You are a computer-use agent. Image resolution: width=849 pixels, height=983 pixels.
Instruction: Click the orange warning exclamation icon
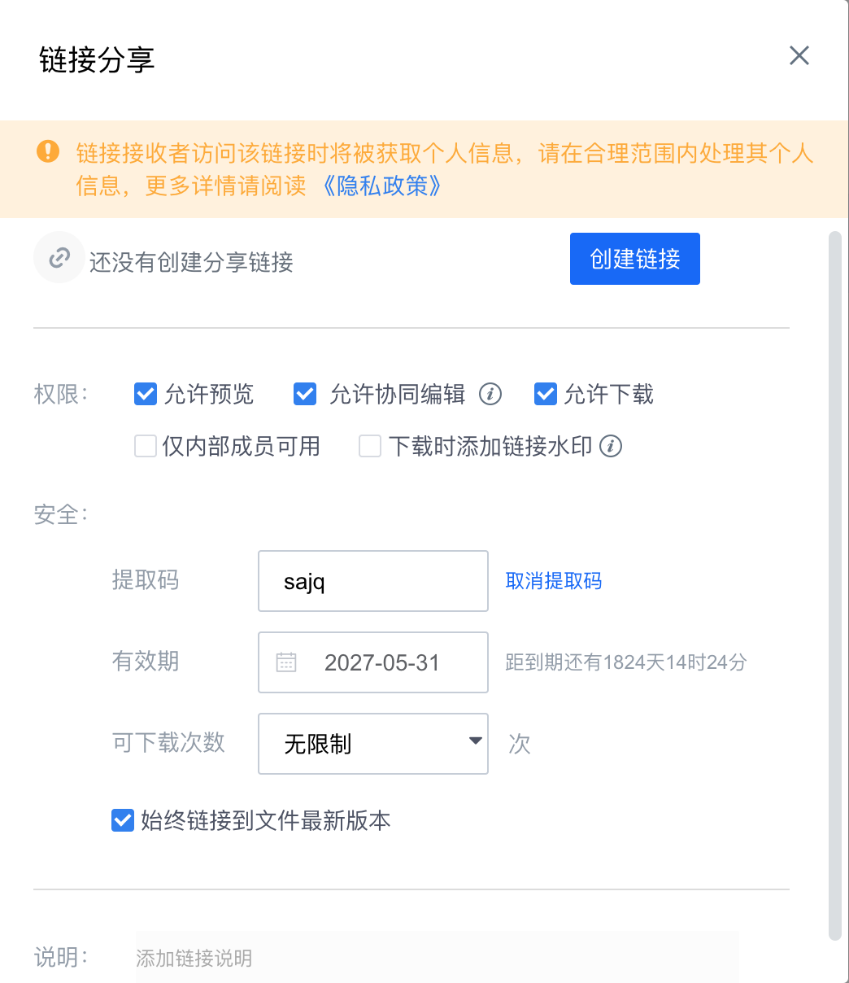click(48, 151)
